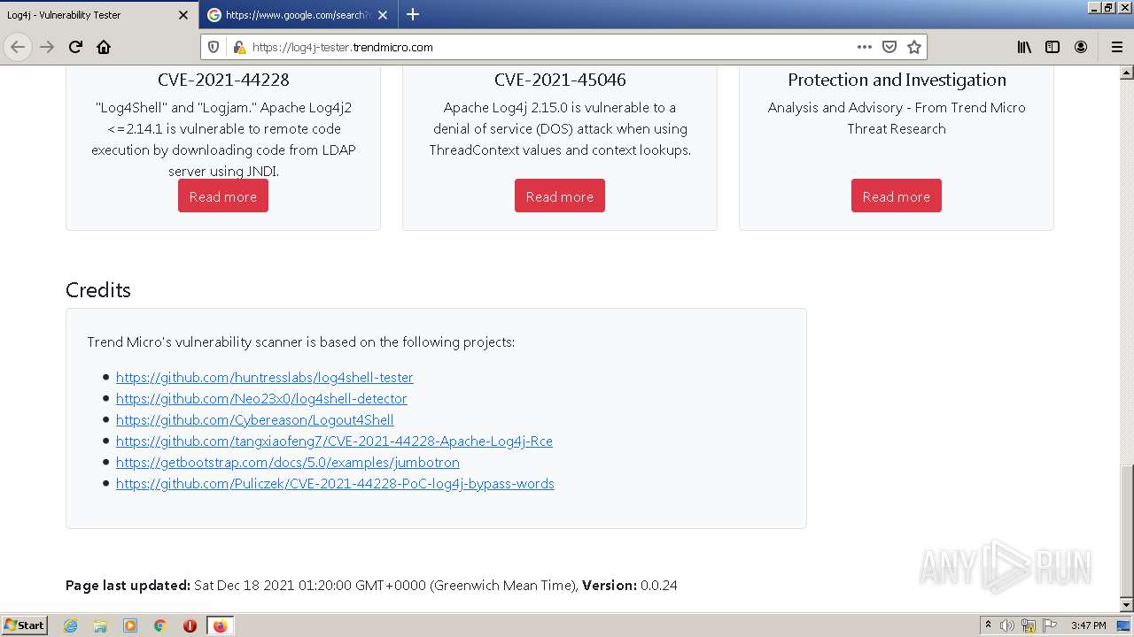
Task: Read more about CVE-2021-45046
Action: point(560,196)
